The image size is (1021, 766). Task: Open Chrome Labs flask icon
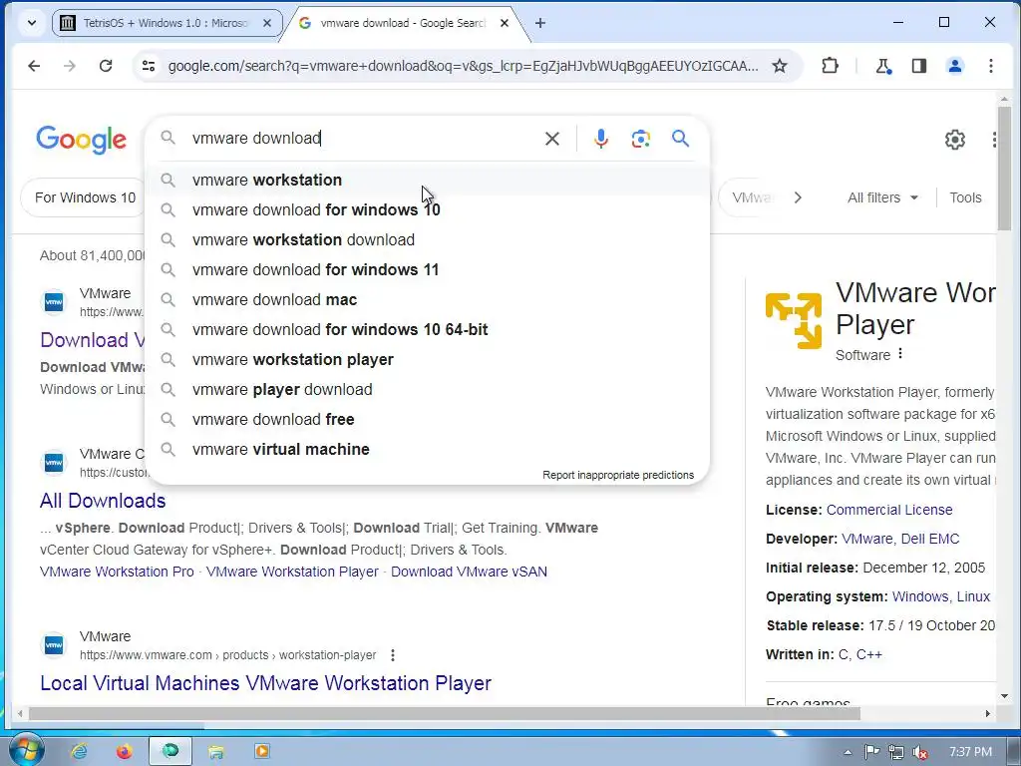click(x=883, y=66)
